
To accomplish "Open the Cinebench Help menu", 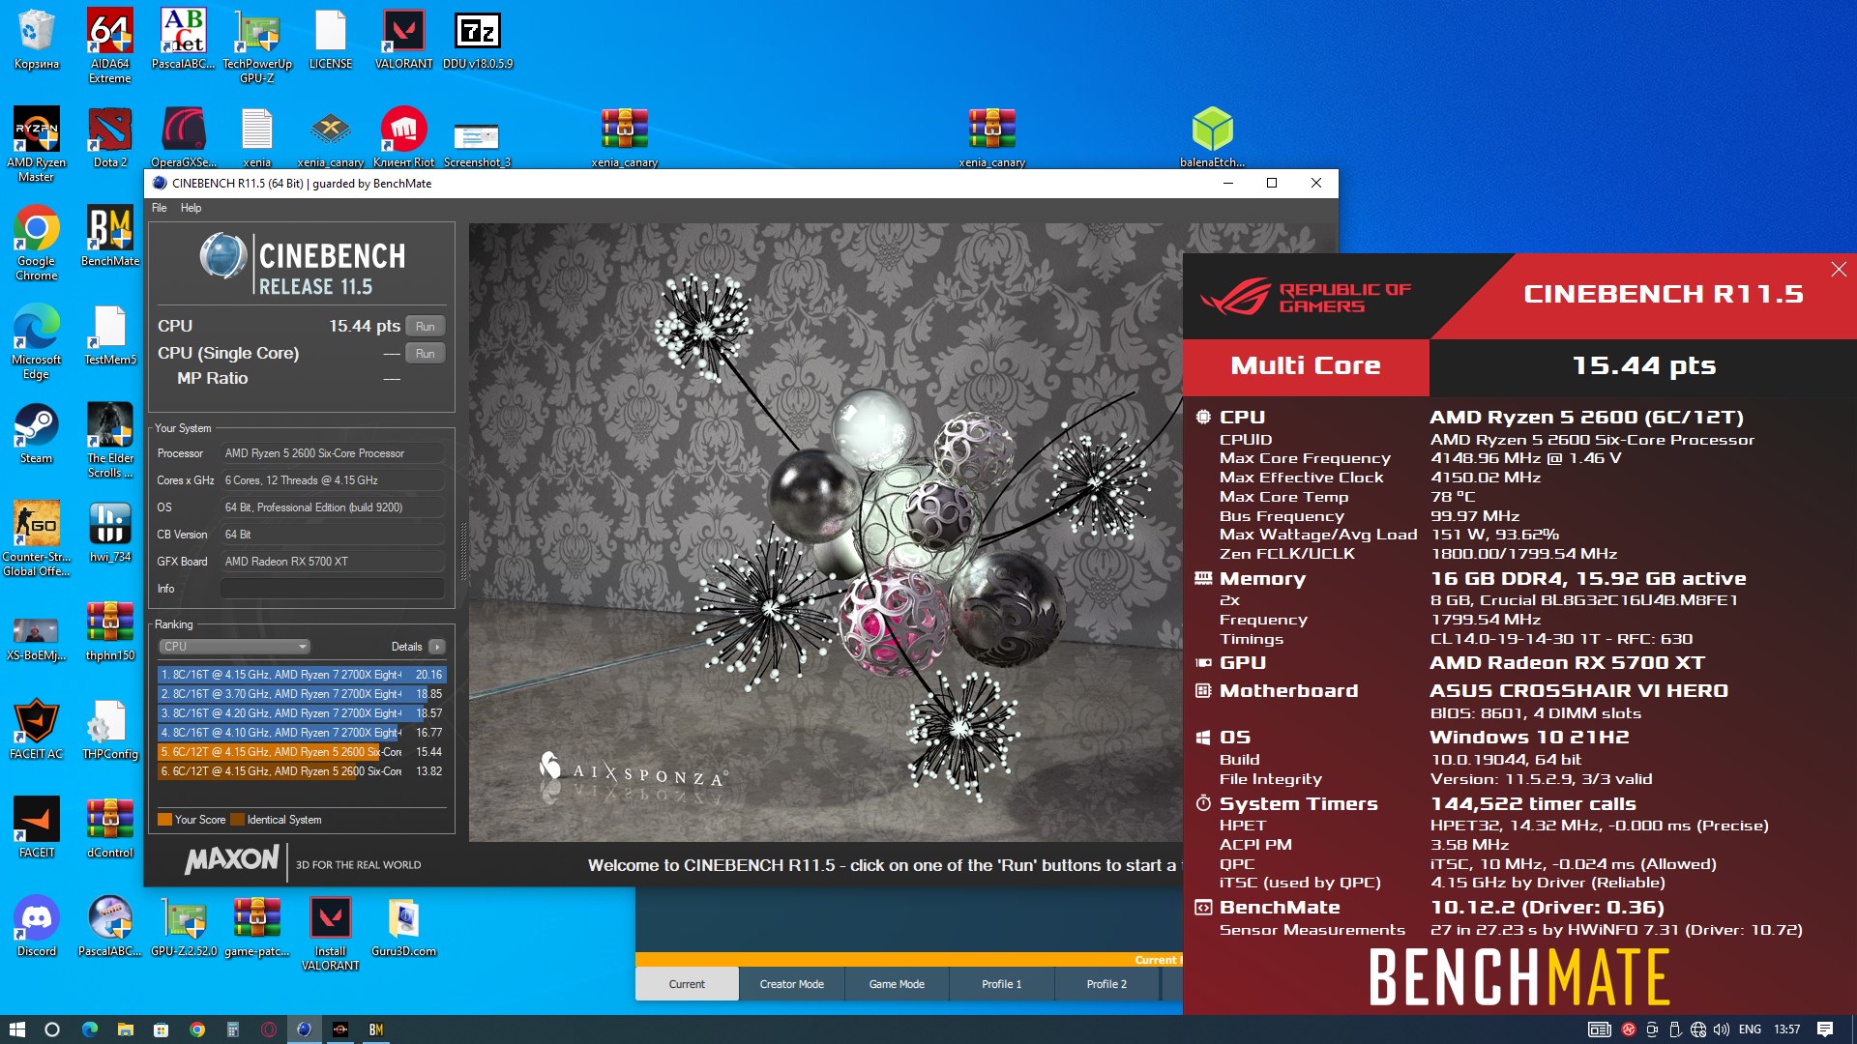I will coord(191,208).
